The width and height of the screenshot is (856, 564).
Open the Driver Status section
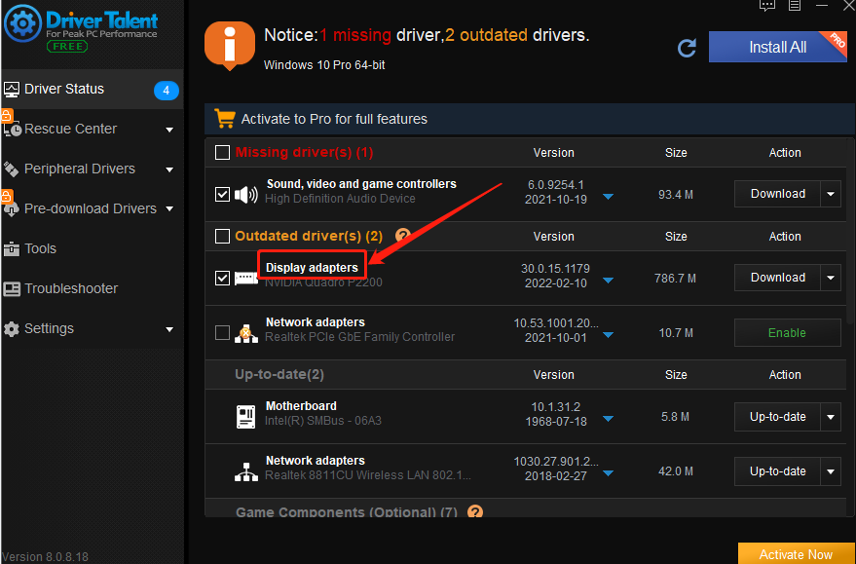coord(92,89)
